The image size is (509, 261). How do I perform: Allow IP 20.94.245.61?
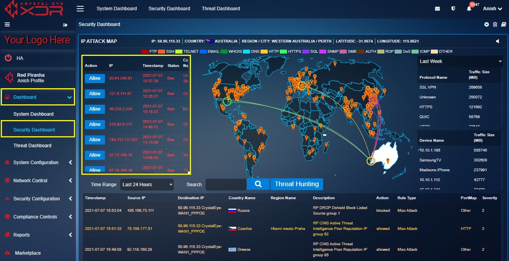tap(95, 78)
